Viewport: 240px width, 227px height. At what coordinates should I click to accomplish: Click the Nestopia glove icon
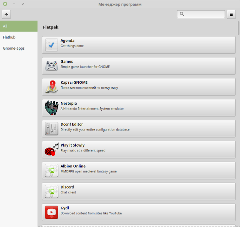pyautogui.click(x=52, y=108)
